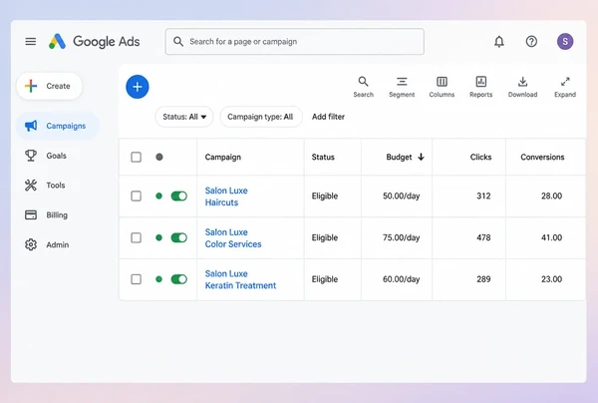Click green status dot of Haircuts row
This screenshot has height=403, width=598.
pyautogui.click(x=159, y=196)
